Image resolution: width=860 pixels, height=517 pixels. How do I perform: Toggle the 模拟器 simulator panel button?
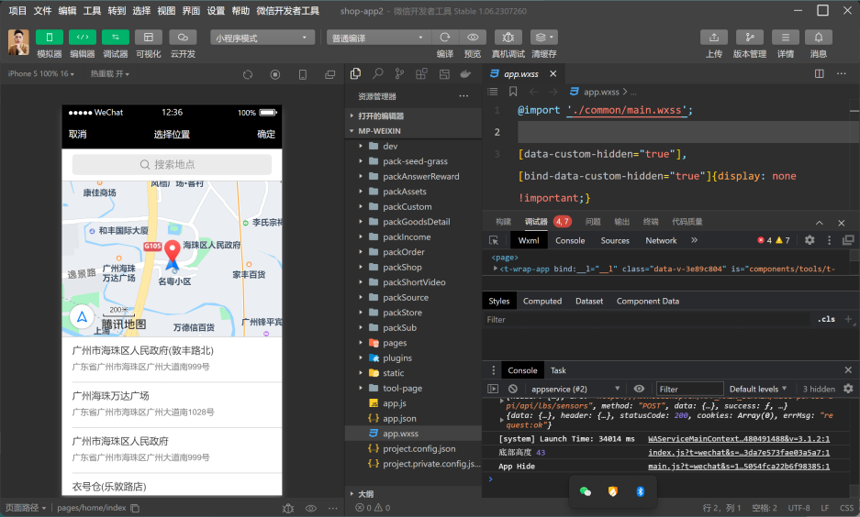[x=50, y=38]
